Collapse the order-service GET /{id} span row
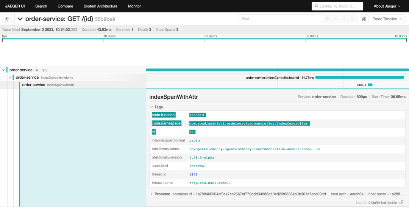Image resolution: width=409 pixels, height=208 pixels. [3, 70]
